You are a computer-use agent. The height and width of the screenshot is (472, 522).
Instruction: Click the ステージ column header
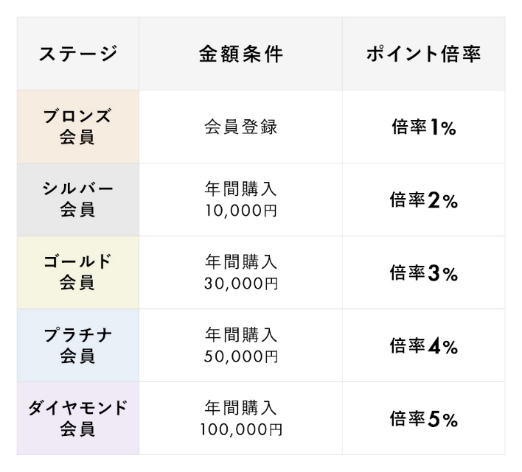(x=78, y=54)
